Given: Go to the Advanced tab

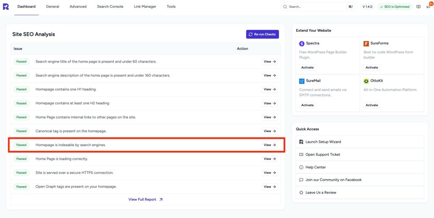Looking at the screenshot, I should 78,7.
